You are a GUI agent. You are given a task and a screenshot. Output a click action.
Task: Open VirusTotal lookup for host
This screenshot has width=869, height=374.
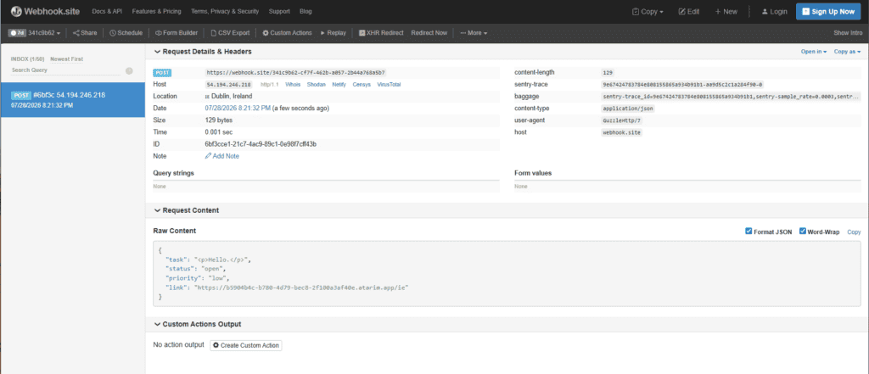click(x=389, y=85)
